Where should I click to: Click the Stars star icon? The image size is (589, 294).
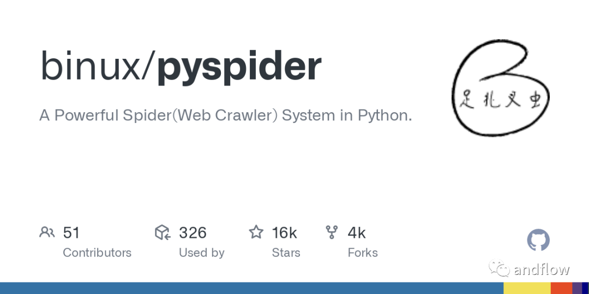pyautogui.click(x=256, y=232)
